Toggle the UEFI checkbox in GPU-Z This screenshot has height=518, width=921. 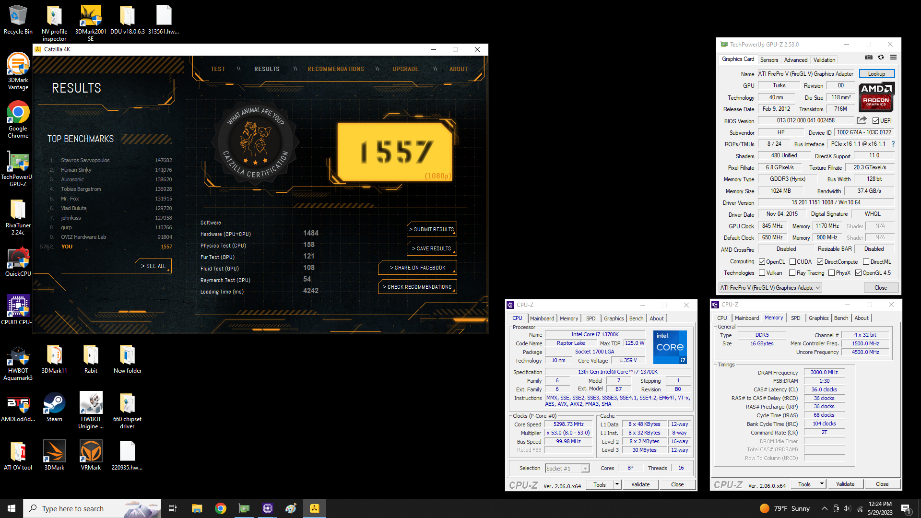(x=875, y=121)
